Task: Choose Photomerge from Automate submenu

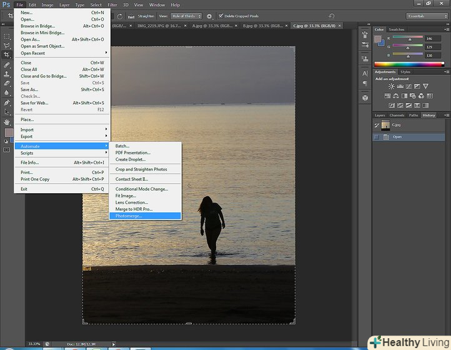Action: click(x=129, y=216)
